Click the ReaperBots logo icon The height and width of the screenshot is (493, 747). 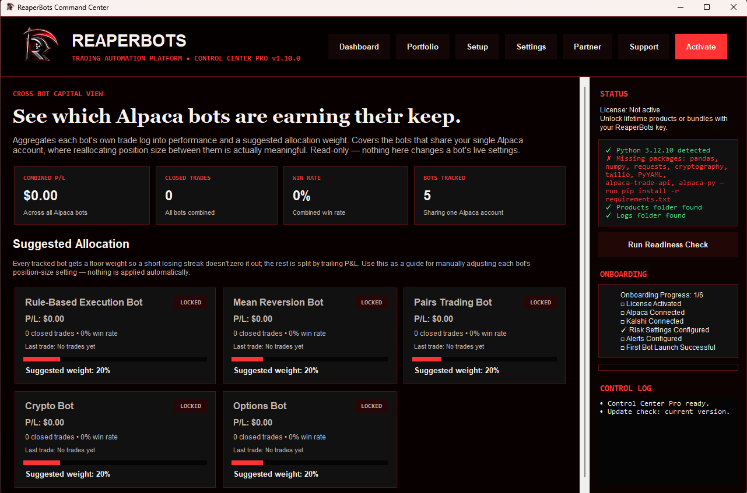coord(40,45)
